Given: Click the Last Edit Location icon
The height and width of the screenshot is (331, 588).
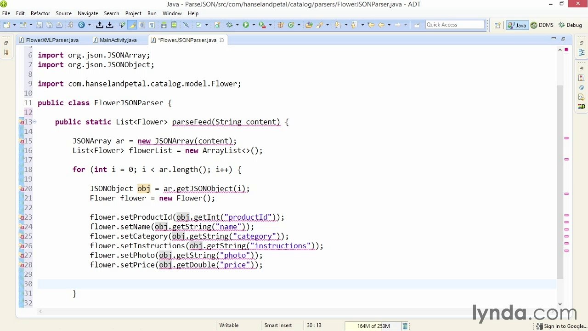Looking at the screenshot, I should [x=371, y=25].
